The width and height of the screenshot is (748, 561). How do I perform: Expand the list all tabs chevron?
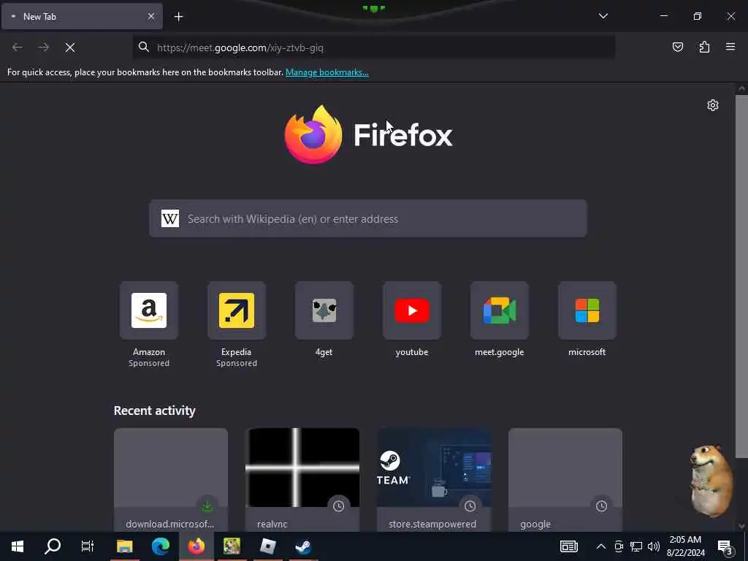603,16
